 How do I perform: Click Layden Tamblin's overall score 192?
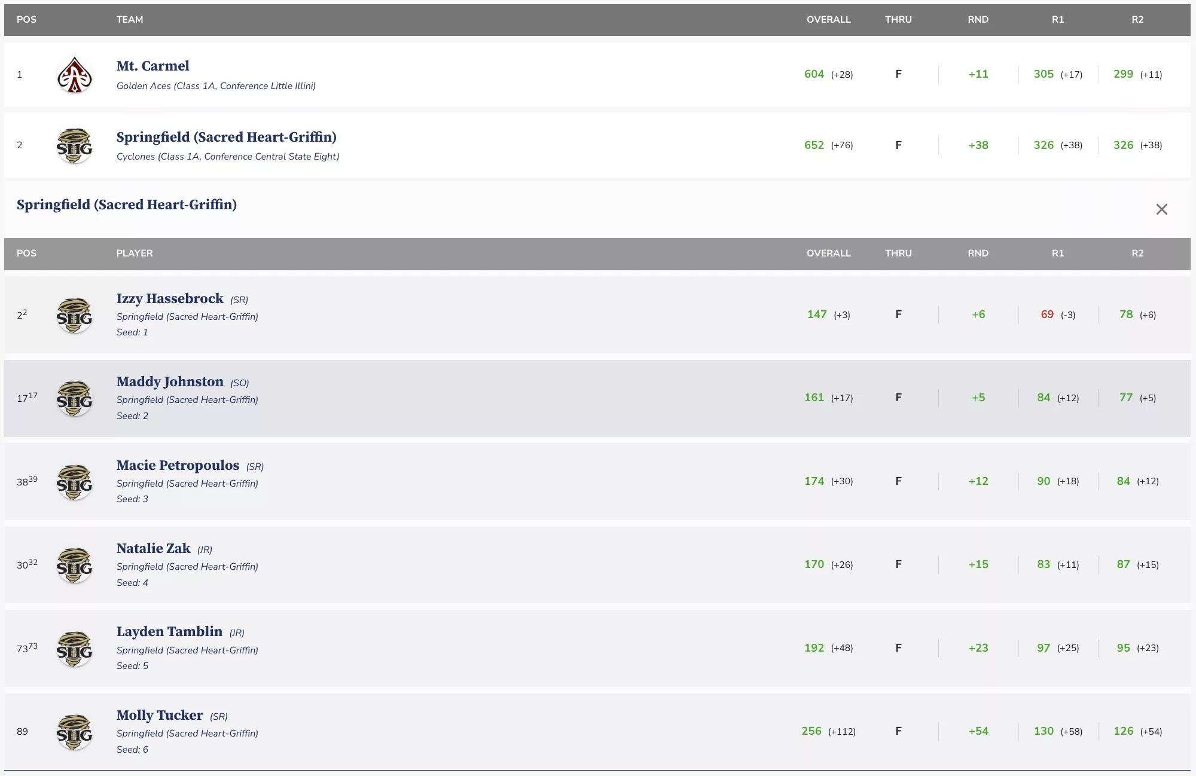814,648
